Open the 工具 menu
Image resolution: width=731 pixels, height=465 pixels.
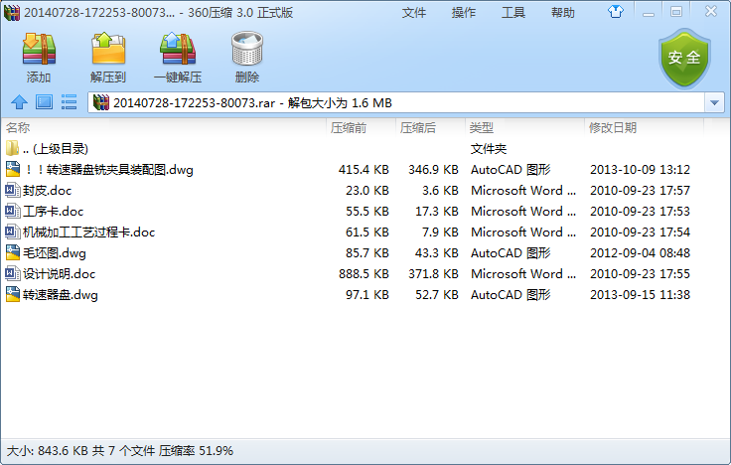coord(513,13)
